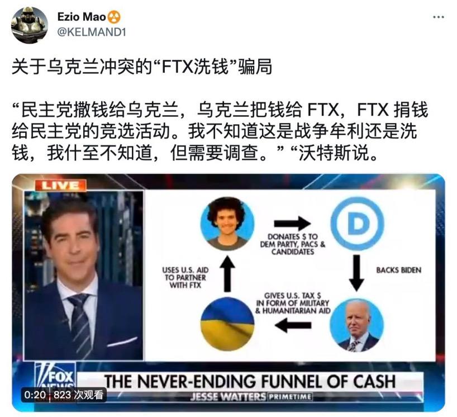Click the tweet headline about FTX洗钱
This screenshot has width=457, height=417.
(142, 67)
